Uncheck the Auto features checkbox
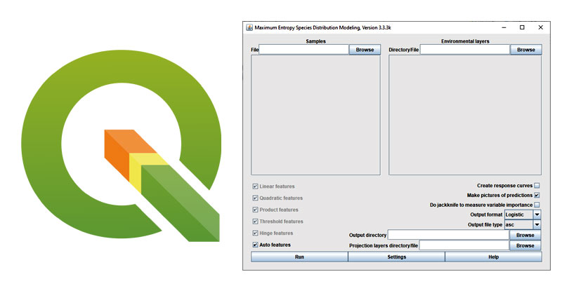This screenshot has width=562, height=293. [x=255, y=245]
